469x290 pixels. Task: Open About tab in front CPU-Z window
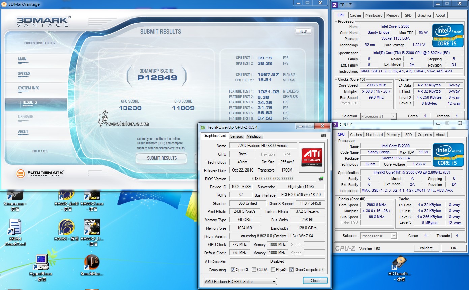pos(441,135)
